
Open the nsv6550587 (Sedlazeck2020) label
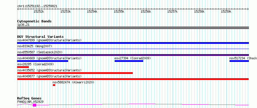pyautogui.click(x=40, y=52)
